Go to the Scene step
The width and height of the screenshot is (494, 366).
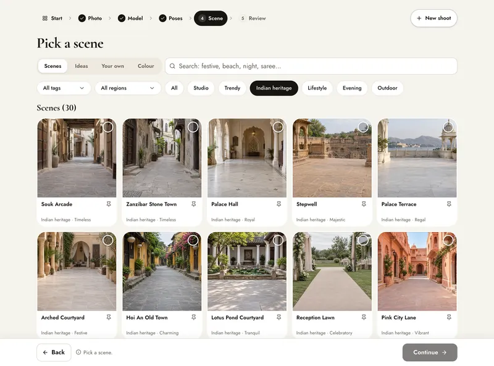click(211, 19)
